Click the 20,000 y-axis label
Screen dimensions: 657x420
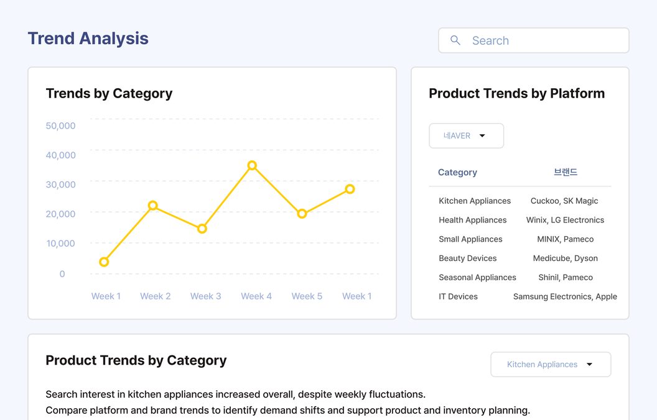click(61, 214)
